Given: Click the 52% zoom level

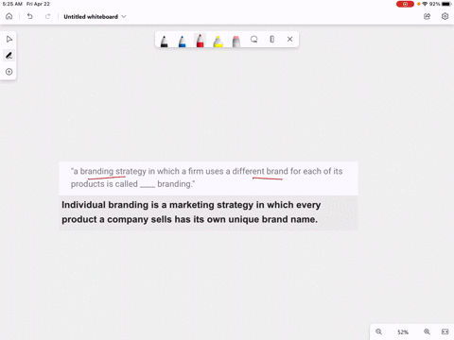Looking at the screenshot, I should pyautogui.click(x=403, y=332).
